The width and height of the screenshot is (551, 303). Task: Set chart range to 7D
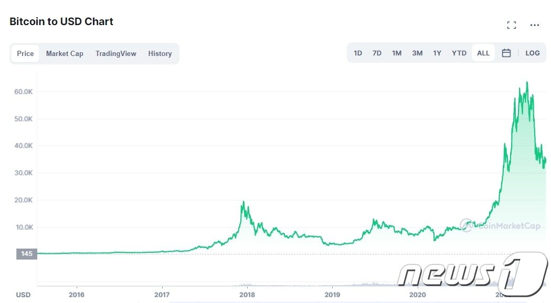click(x=377, y=53)
